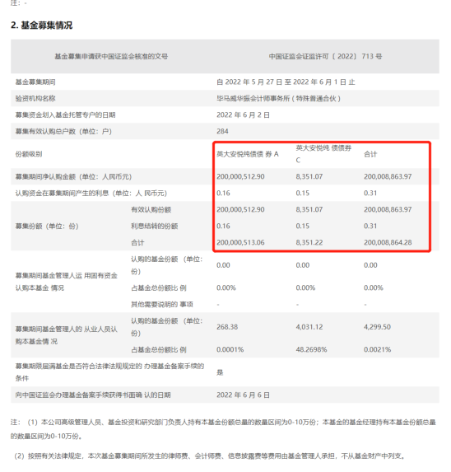Select 8,351.07 in the 净认购金额 row
451x472 pixels.
point(309,176)
